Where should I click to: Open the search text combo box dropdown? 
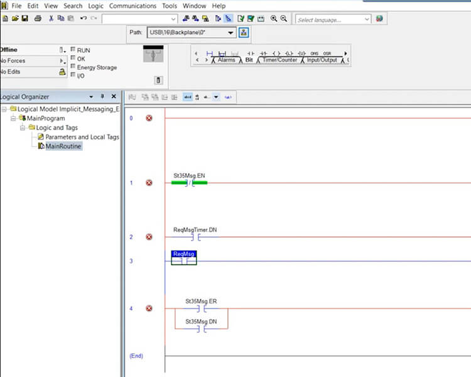[x=173, y=19]
